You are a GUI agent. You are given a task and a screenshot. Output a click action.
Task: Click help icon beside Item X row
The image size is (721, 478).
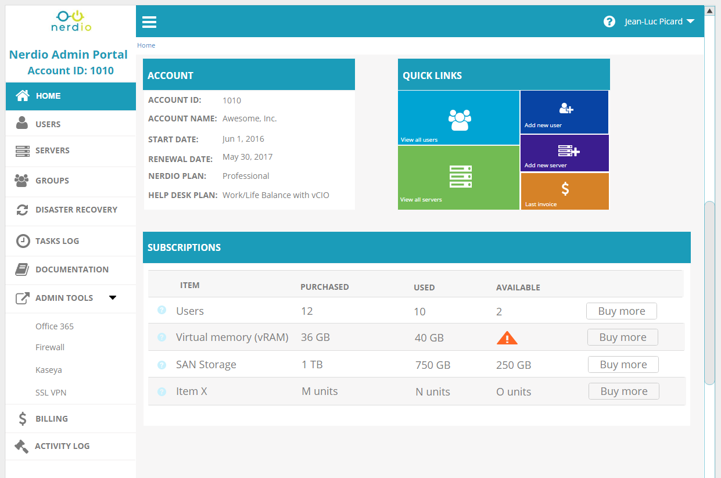pos(162,391)
